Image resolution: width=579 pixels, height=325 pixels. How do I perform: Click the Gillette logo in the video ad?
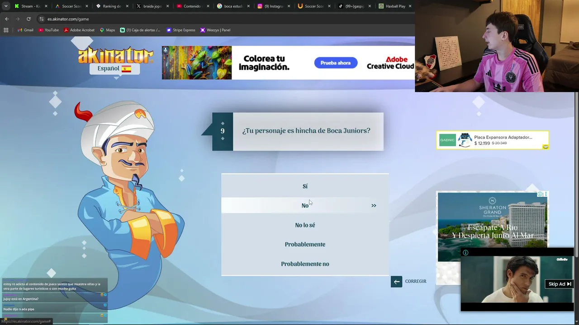562,260
